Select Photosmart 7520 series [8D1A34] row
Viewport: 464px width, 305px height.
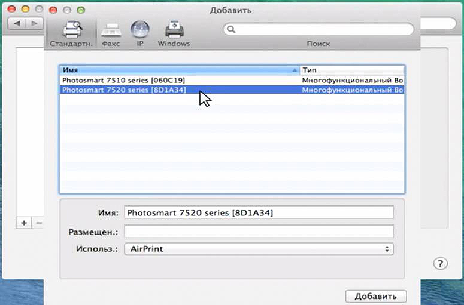(180, 90)
